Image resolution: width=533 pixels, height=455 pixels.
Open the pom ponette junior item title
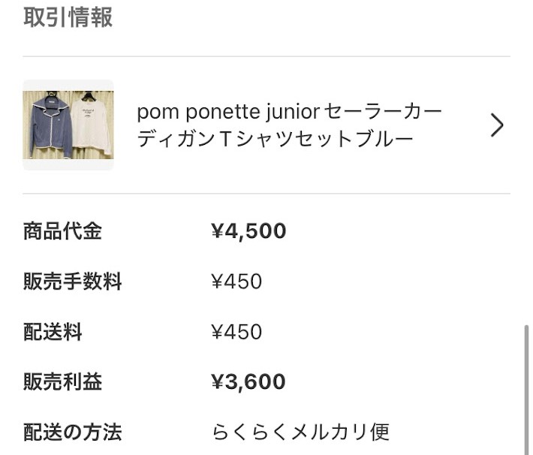click(289, 125)
